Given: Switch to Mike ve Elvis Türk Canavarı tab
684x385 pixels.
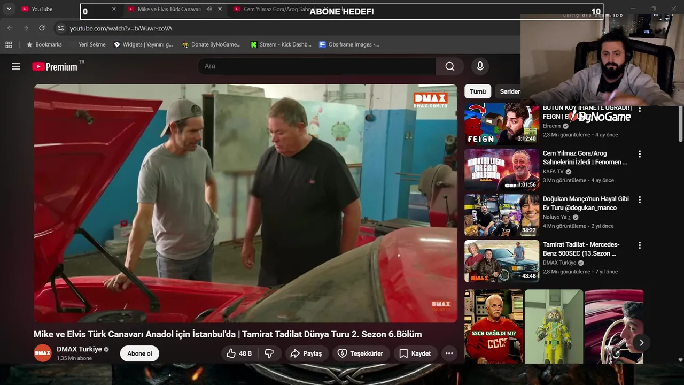Looking at the screenshot, I should pyautogui.click(x=169, y=9).
